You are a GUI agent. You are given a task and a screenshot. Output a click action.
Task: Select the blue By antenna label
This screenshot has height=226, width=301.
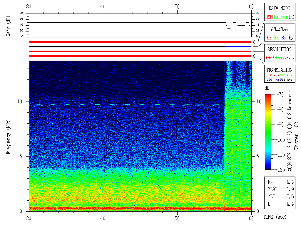pos(284,38)
